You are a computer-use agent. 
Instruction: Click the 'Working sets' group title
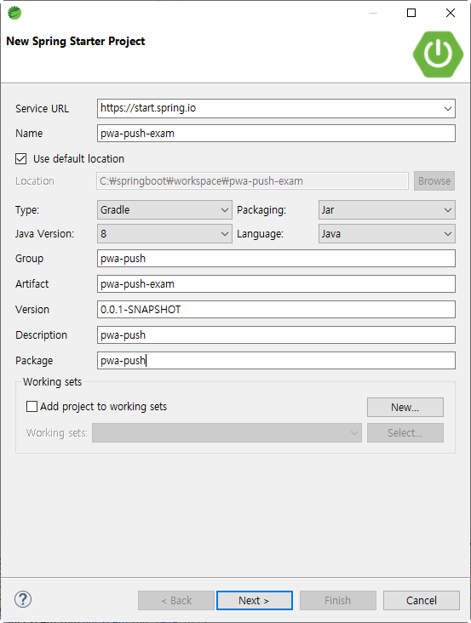click(53, 382)
